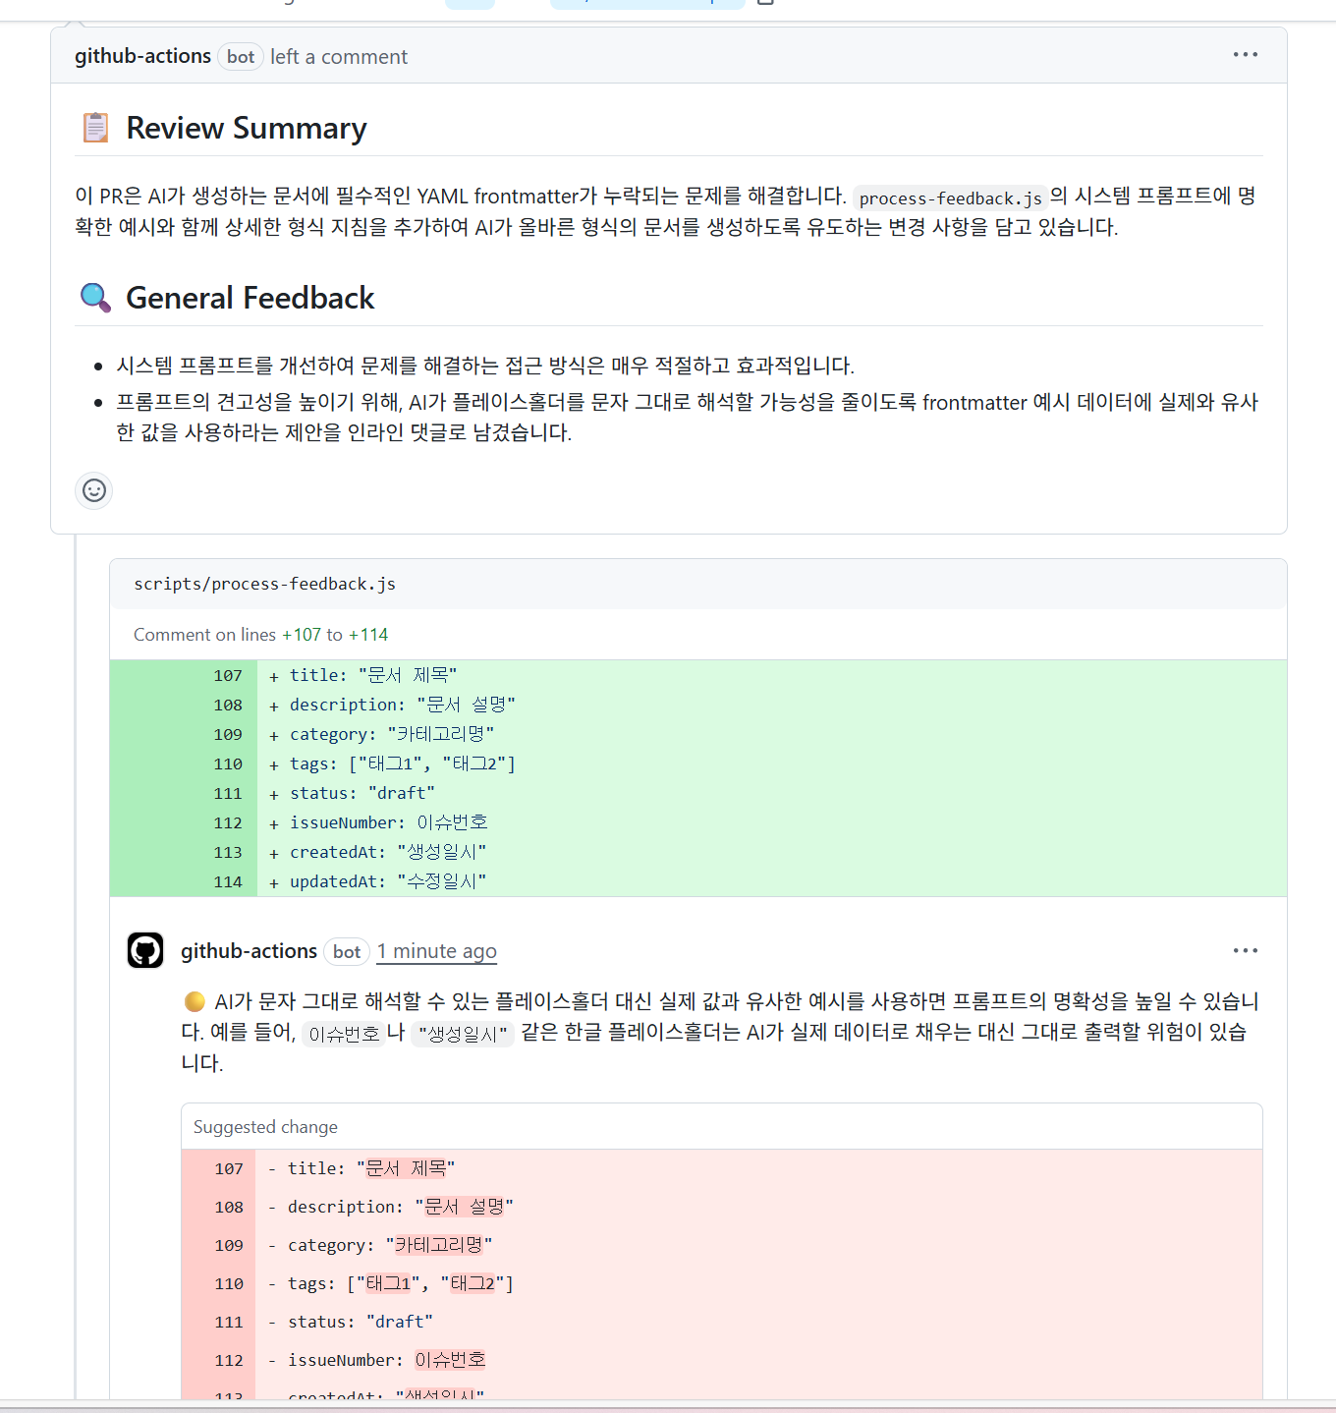Click magnifier emoji beside General Feedback
The width and height of the screenshot is (1336, 1413).
coord(95,298)
